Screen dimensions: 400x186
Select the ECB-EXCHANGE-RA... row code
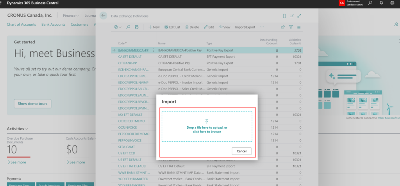point(134,69)
